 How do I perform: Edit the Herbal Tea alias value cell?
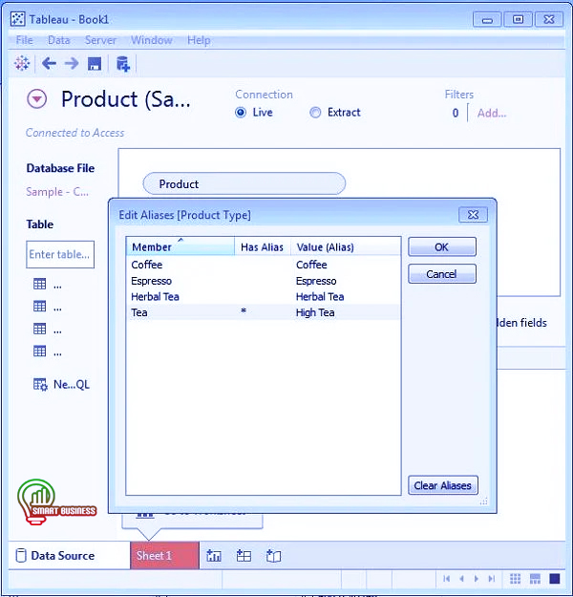pos(320,297)
